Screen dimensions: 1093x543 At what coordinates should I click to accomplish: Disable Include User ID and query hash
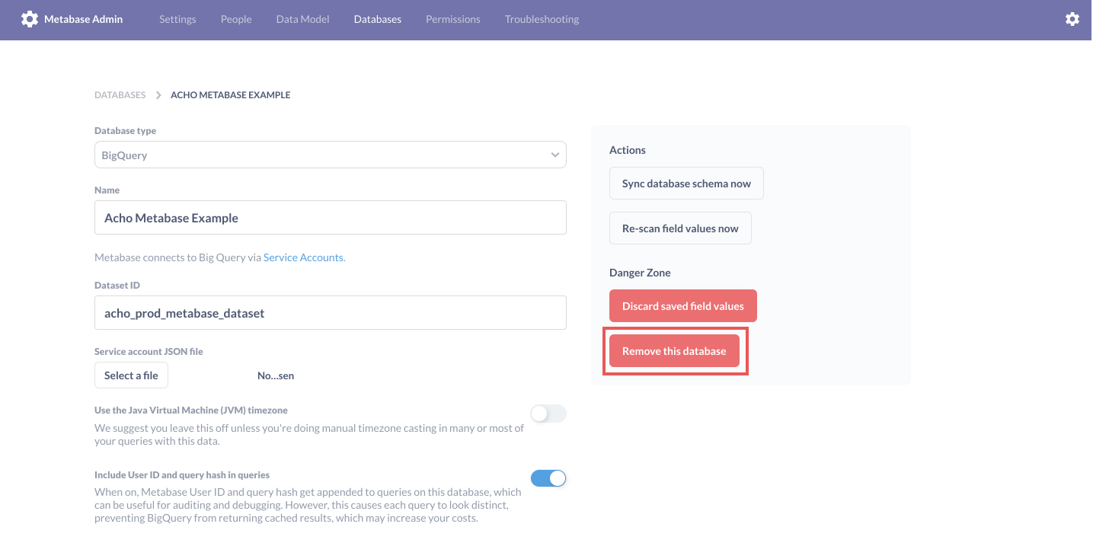(x=548, y=478)
